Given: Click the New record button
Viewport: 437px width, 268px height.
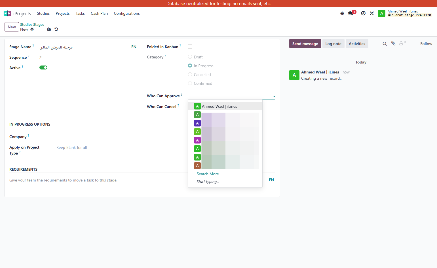Looking at the screenshot, I should (x=12, y=27).
